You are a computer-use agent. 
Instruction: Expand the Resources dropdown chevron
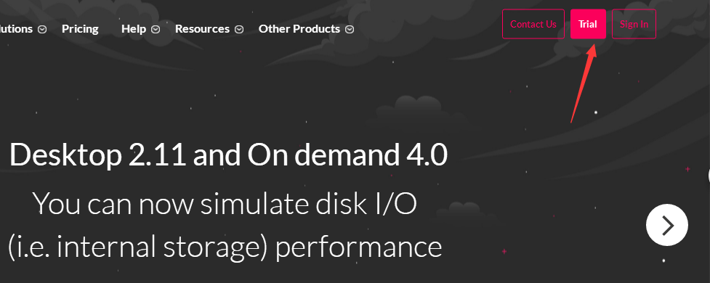tap(238, 29)
